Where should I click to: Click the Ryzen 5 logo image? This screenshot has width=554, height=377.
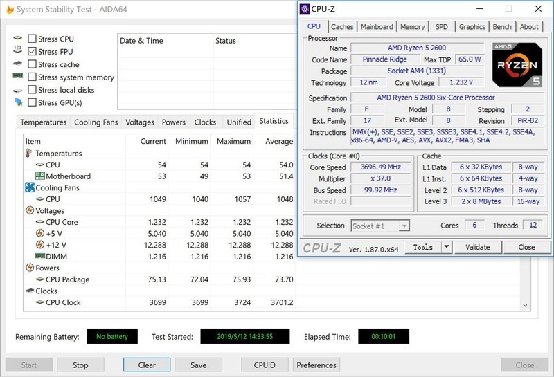pos(517,64)
